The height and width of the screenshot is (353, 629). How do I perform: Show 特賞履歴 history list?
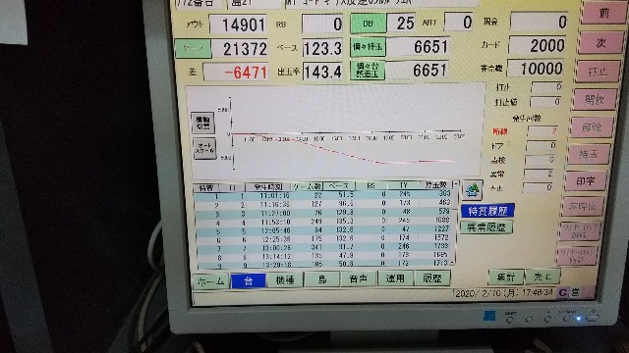pyautogui.click(x=487, y=211)
